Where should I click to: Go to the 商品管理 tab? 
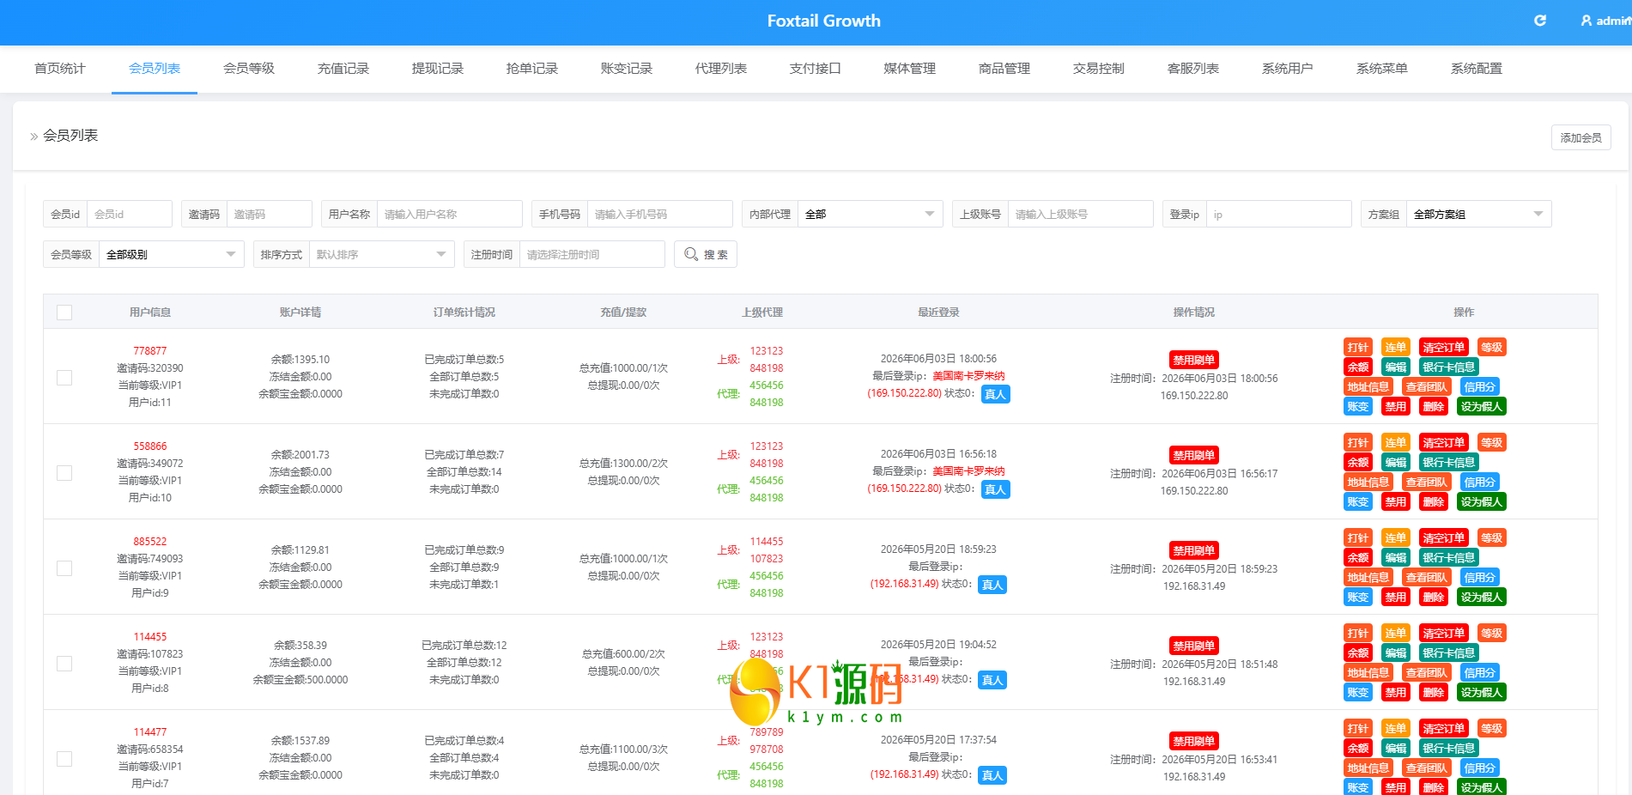(x=1004, y=69)
